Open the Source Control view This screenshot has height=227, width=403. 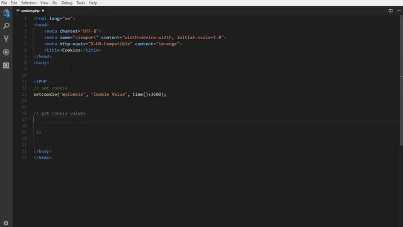pyautogui.click(x=6, y=39)
